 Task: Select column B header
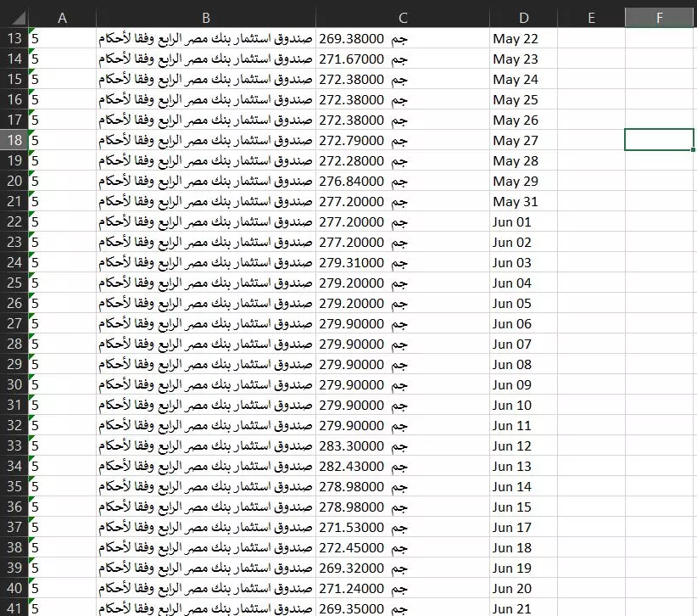206,15
